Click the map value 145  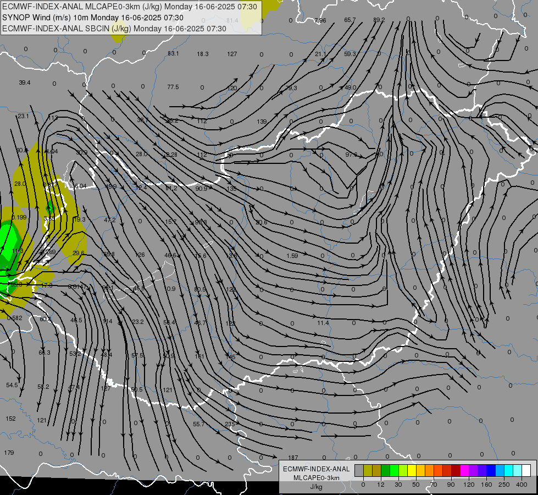[230, 358]
